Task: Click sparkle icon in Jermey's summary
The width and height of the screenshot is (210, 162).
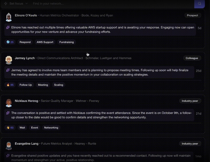Action: (x=8, y=70)
